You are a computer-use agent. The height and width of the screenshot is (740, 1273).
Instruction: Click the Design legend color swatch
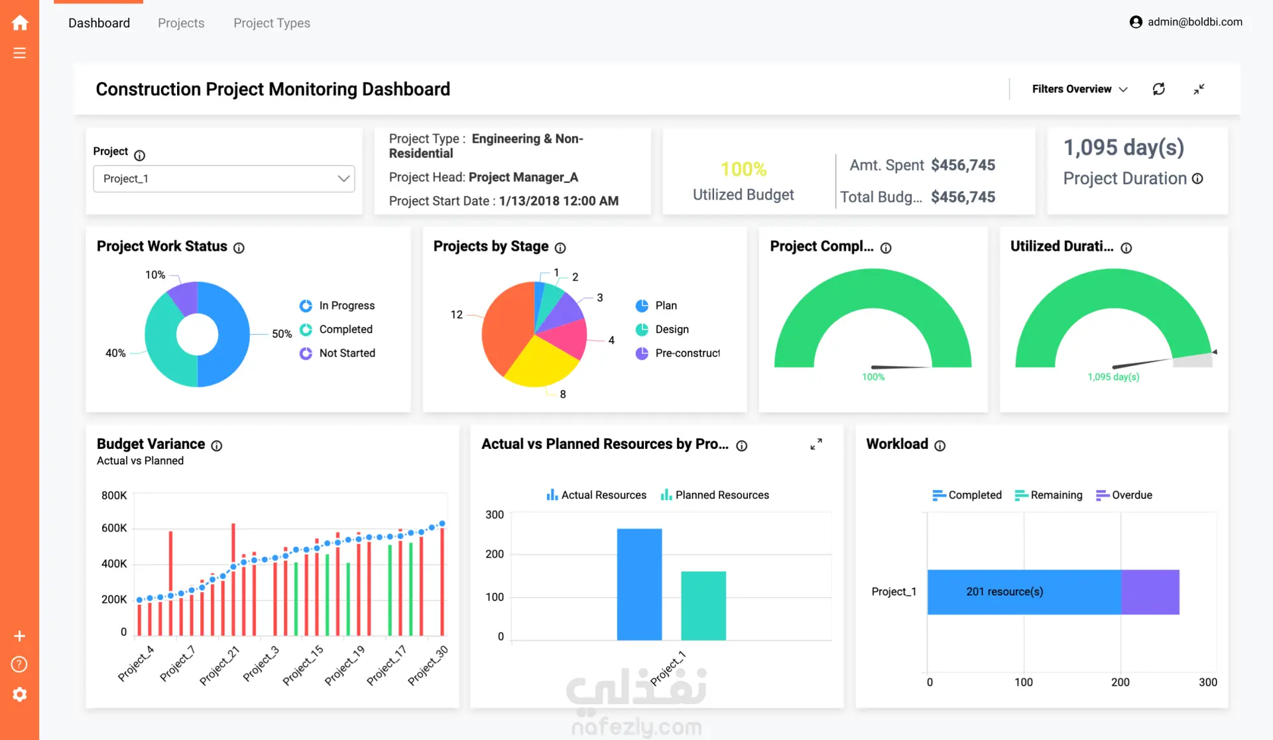[x=642, y=330]
